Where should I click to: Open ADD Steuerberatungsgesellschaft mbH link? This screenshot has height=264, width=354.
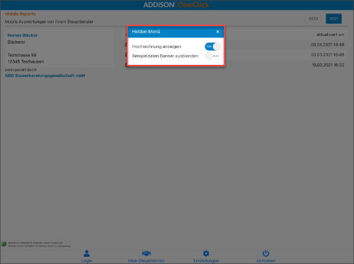45,76
